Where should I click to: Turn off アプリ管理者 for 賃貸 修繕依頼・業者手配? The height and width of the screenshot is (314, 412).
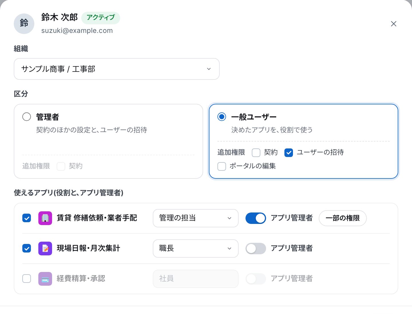click(256, 218)
